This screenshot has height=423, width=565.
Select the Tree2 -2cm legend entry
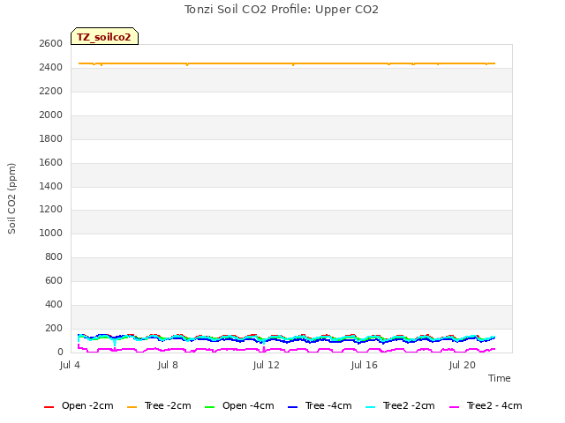400,405
